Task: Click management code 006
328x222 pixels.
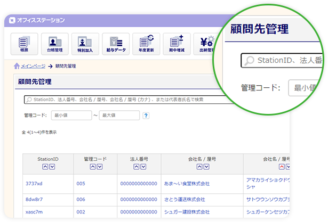Action: (x=81, y=200)
